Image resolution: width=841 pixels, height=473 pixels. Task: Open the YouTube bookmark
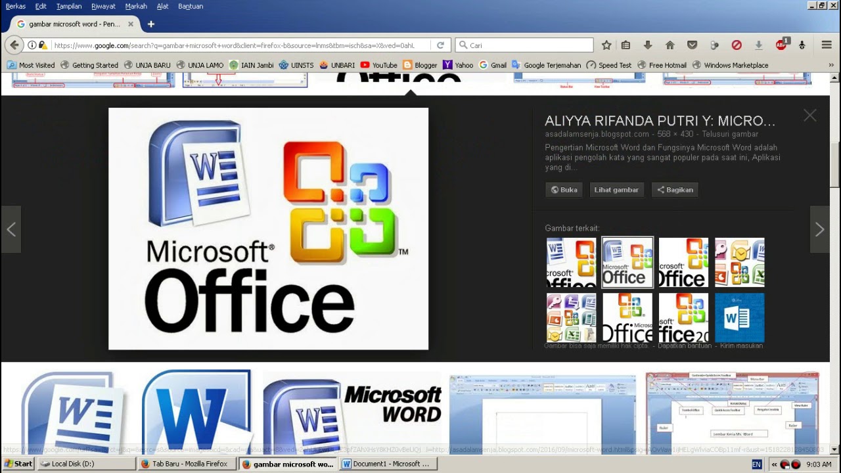pos(378,65)
